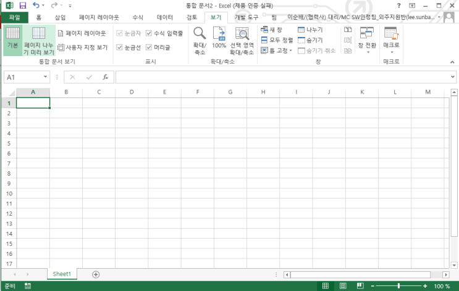The width and height of the screenshot is (459, 291).
Task: Toggle the 수식 입력줄 checkbox
Action: pos(149,33)
